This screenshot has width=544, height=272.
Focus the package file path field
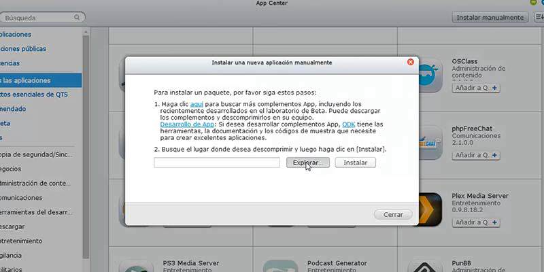point(216,163)
